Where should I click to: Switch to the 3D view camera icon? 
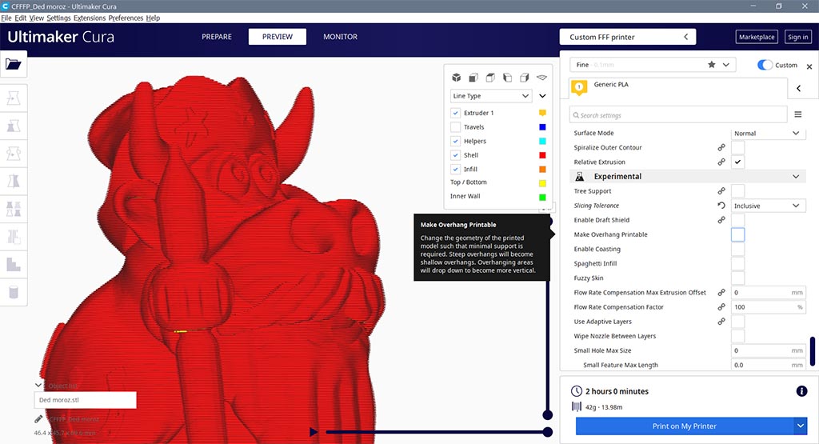pyautogui.click(x=456, y=78)
